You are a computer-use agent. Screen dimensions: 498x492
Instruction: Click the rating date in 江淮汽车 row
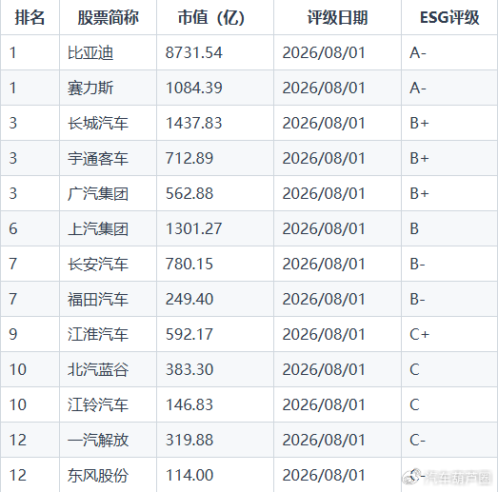click(x=324, y=335)
